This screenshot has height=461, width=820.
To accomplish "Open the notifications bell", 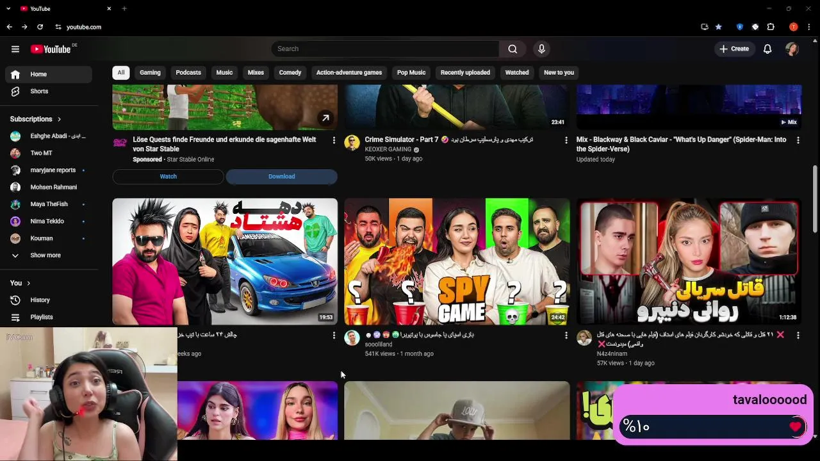I will 767,49.
